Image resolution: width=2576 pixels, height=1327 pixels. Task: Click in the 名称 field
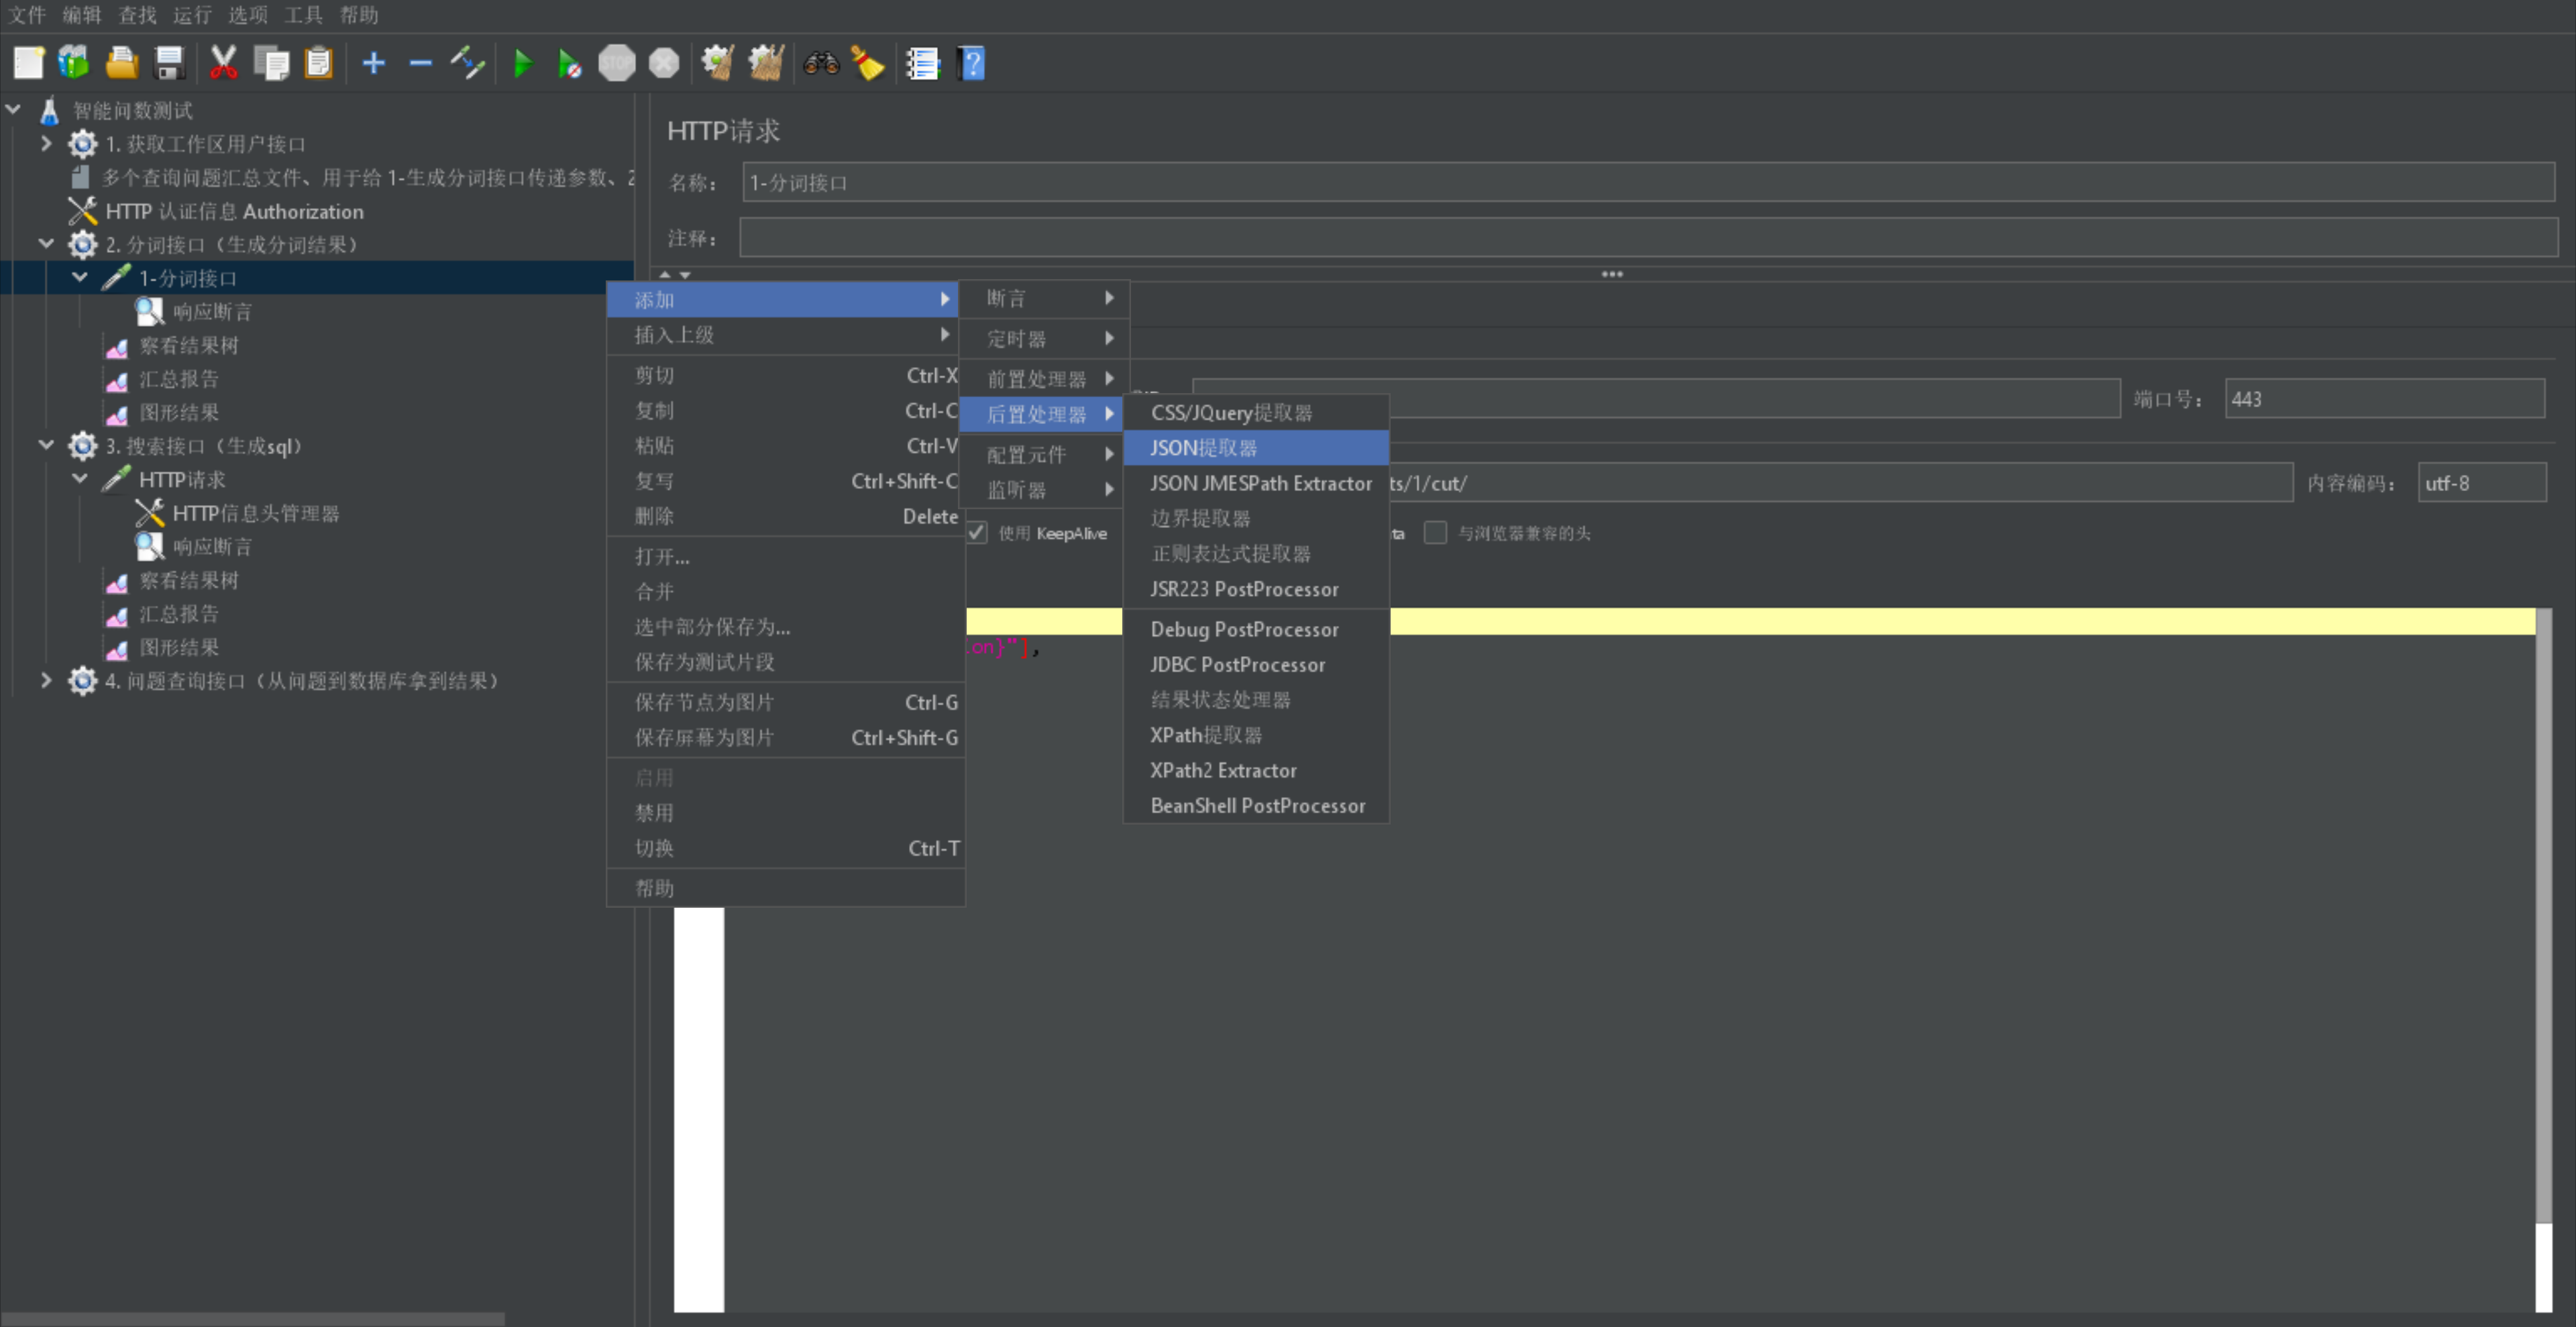[1648, 183]
